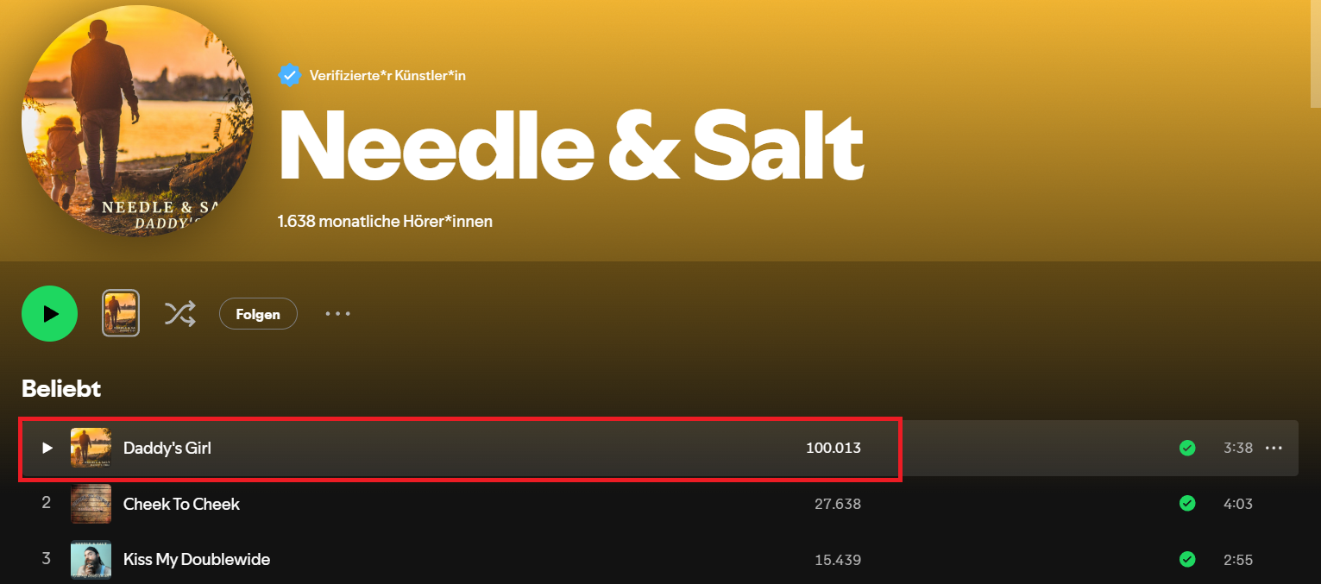Select the Daddy's Girl track title
Screen dimensions: 1321x584
click(167, 448)
